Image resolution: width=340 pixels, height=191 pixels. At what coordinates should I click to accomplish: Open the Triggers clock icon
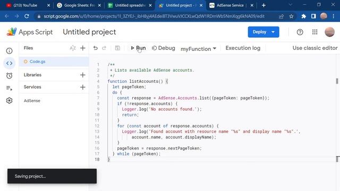pyautogui.click(x=9, y=75)
